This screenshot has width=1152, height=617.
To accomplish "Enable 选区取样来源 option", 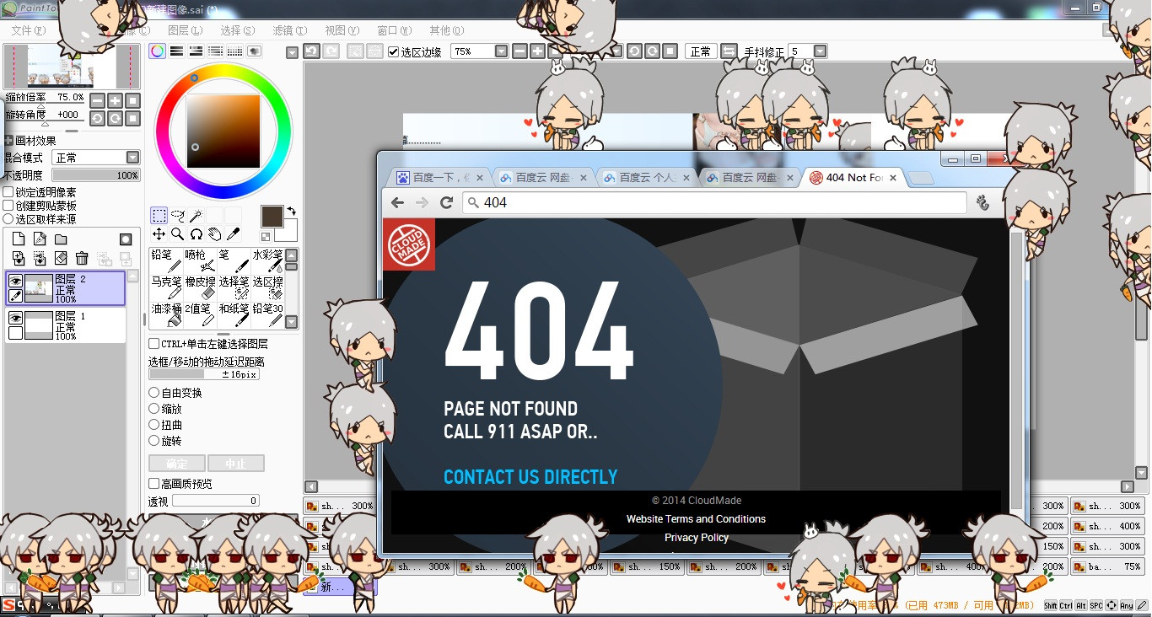I will tap(8, 219).
